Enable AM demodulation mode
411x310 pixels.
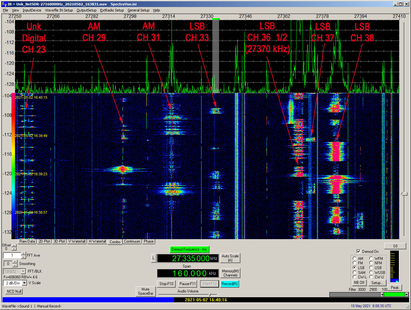coord(355,259)
